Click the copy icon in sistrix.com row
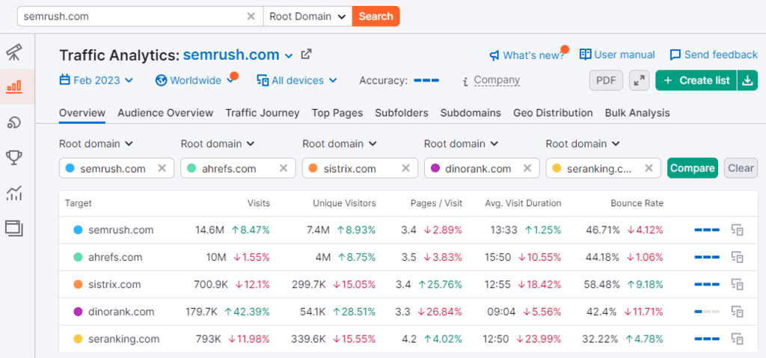The image size is (766, 358). point(737,284)
